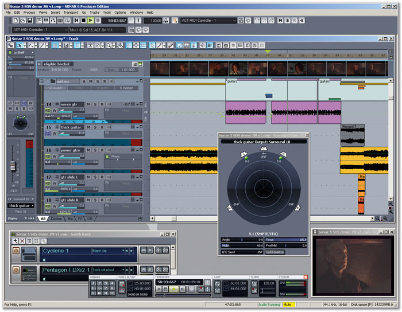Open the Options menu
Viewport: 402px width, 312px height.
(x=120, y=12)
